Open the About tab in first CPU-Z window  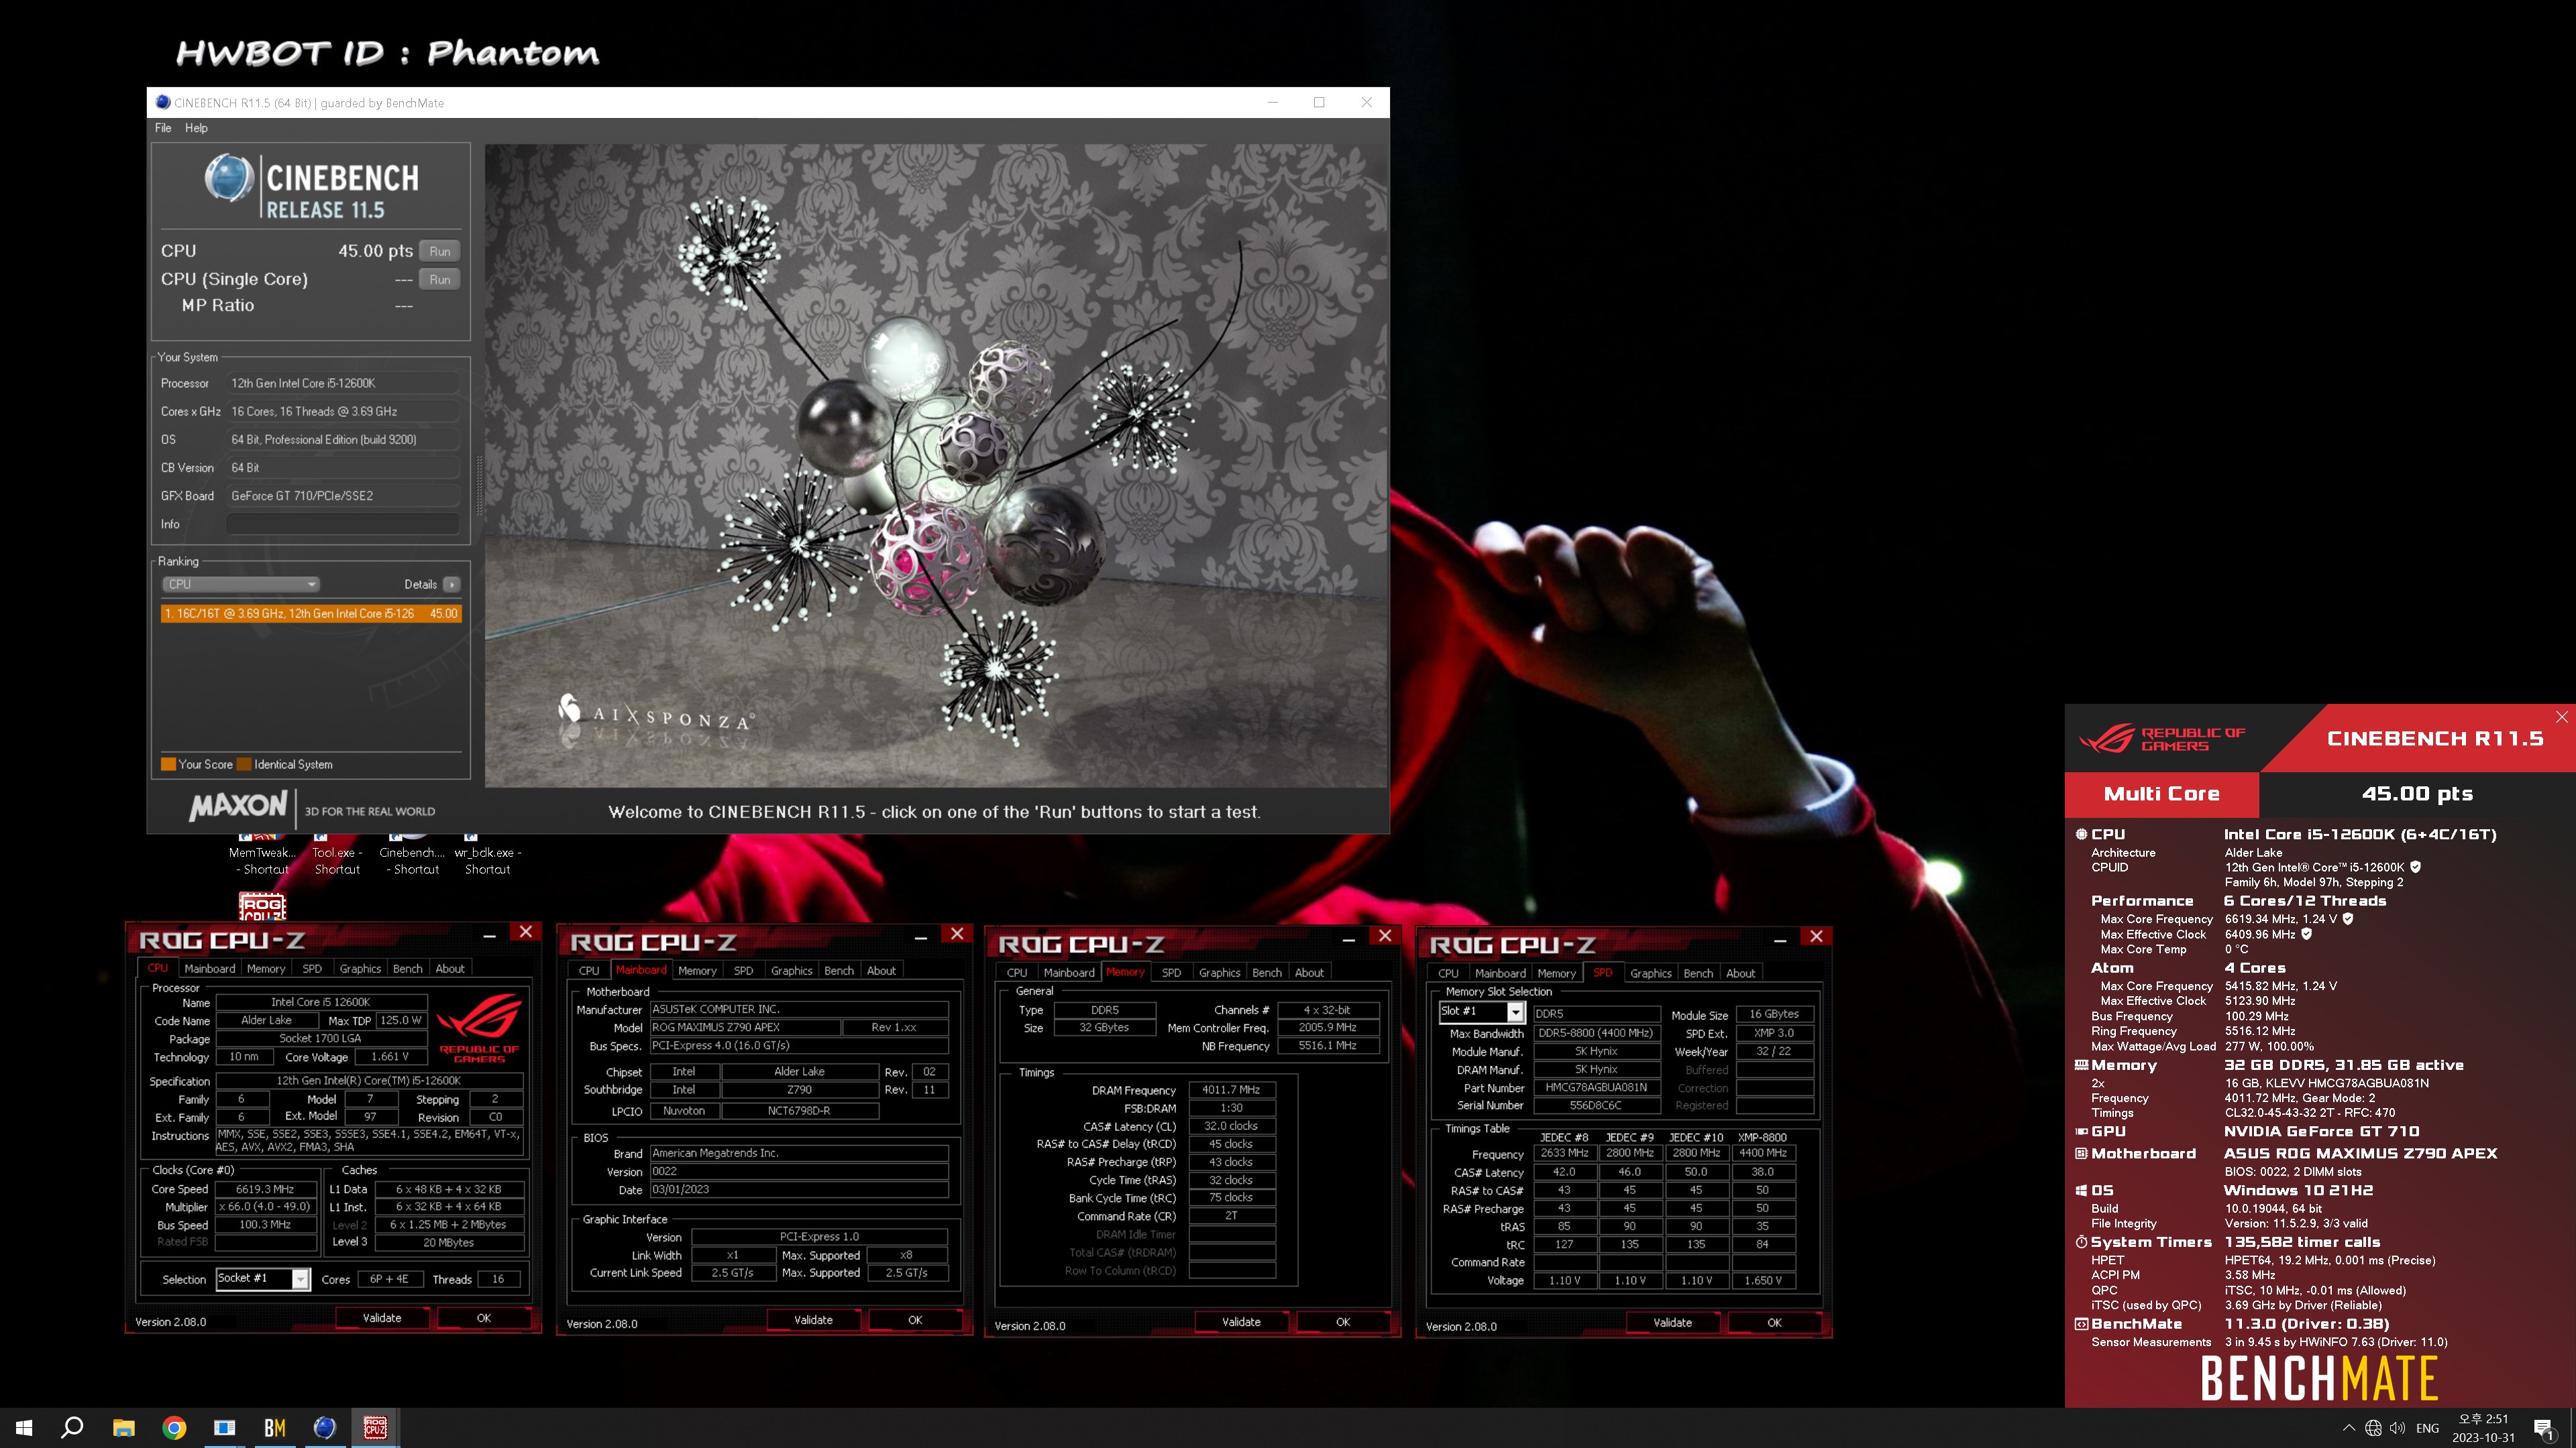450,968
